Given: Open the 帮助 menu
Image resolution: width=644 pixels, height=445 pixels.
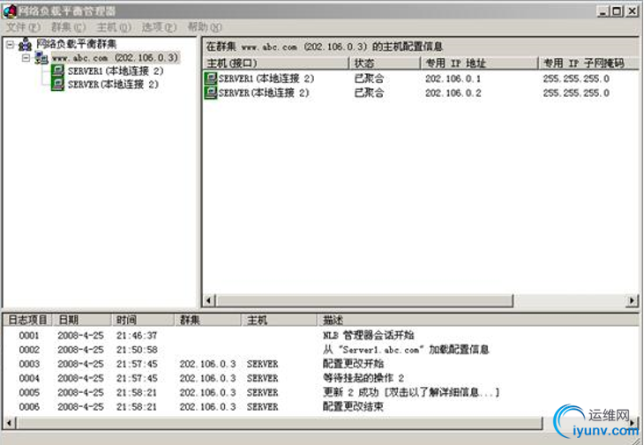Looking at the screenshot, I should tap(205, 27).
